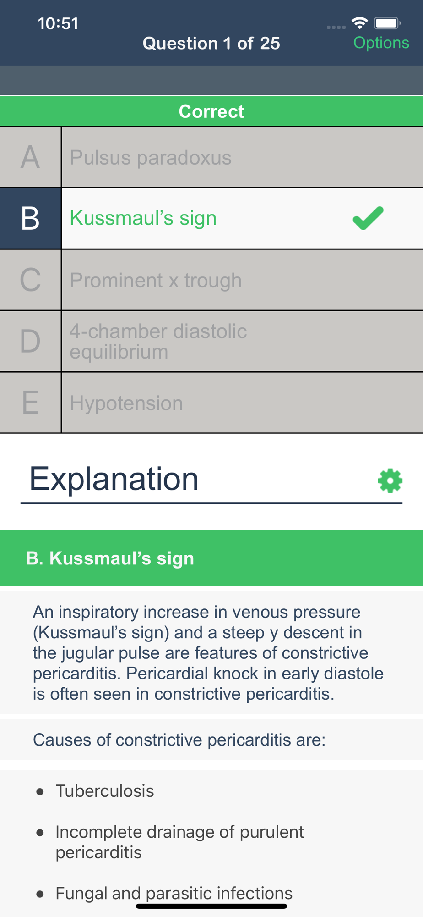Tap the home indicator bar
Image resolution: width=423 pixels, height=917 pixels.
(x=211, y=906)
